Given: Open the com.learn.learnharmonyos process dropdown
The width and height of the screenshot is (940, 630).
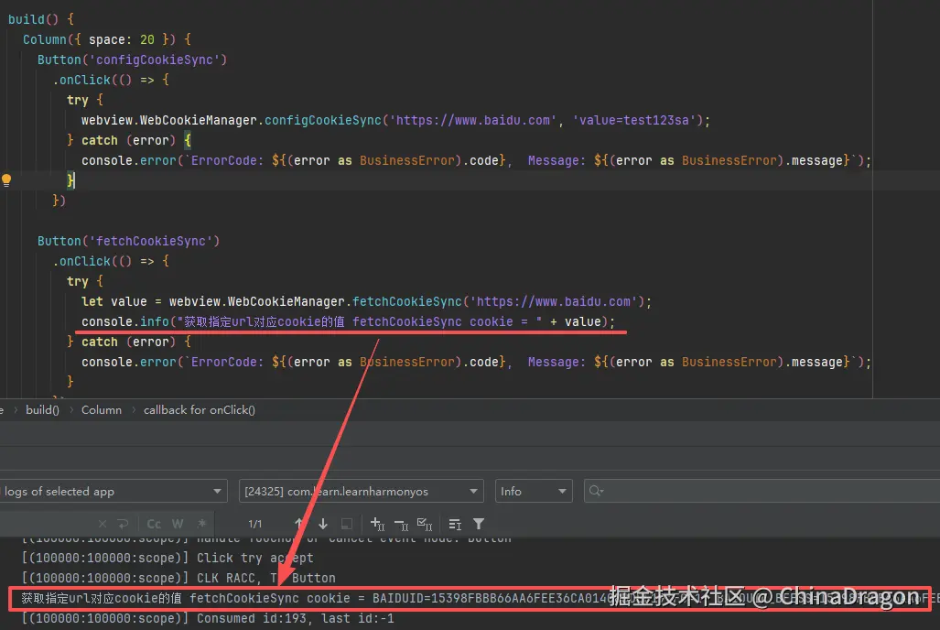Looking at the screenshot, I should pos(362,492).
